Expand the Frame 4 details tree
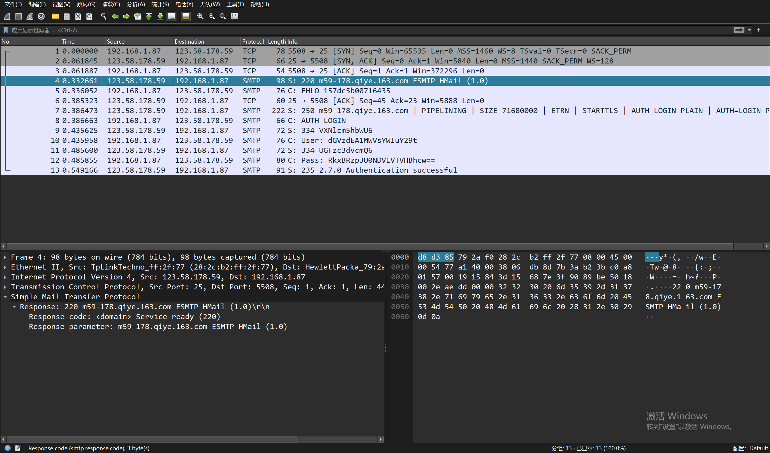The height and width of the screenshot is (453, 770). [5, 257]
